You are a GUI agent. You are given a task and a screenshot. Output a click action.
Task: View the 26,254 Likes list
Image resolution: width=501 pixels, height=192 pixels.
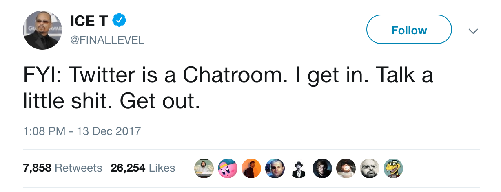click(x=142, y=168)
